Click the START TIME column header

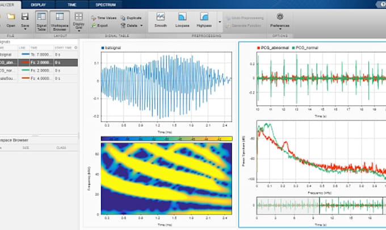63,48
